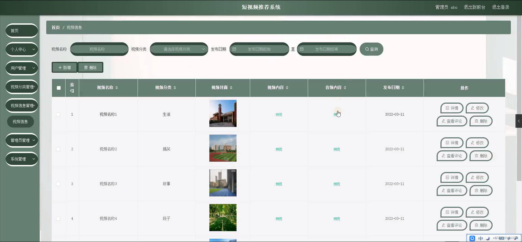Screen dimensions: 522x242
Task: Check the row checkbox for 视频名称2
Action: (58, 149)
